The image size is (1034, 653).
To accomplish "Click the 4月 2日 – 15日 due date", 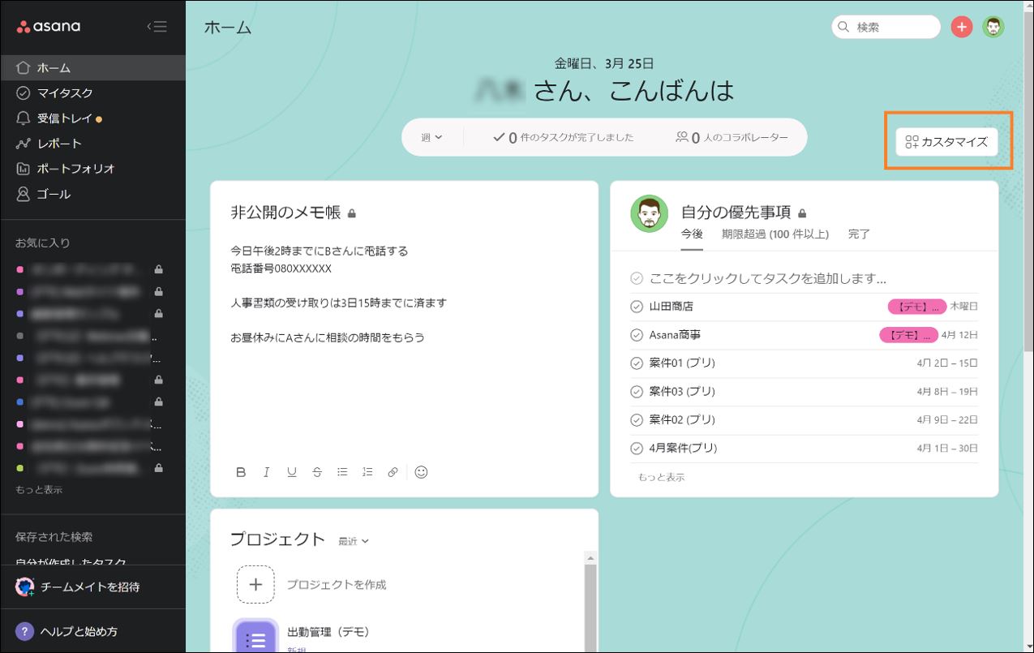I will pyautogui.click(x=947, y=363).
